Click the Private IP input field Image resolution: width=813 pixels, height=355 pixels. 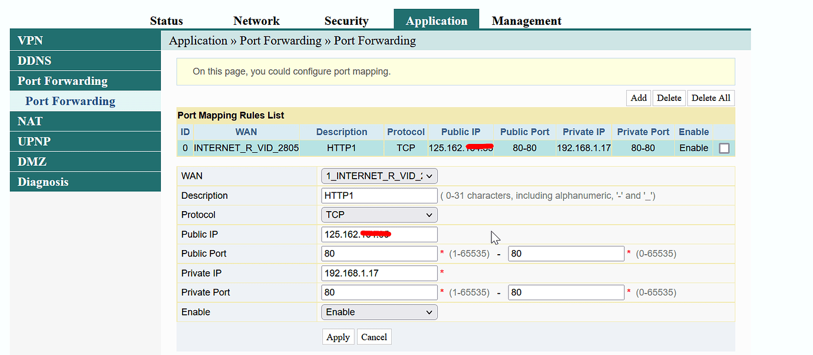pos(379,272)
